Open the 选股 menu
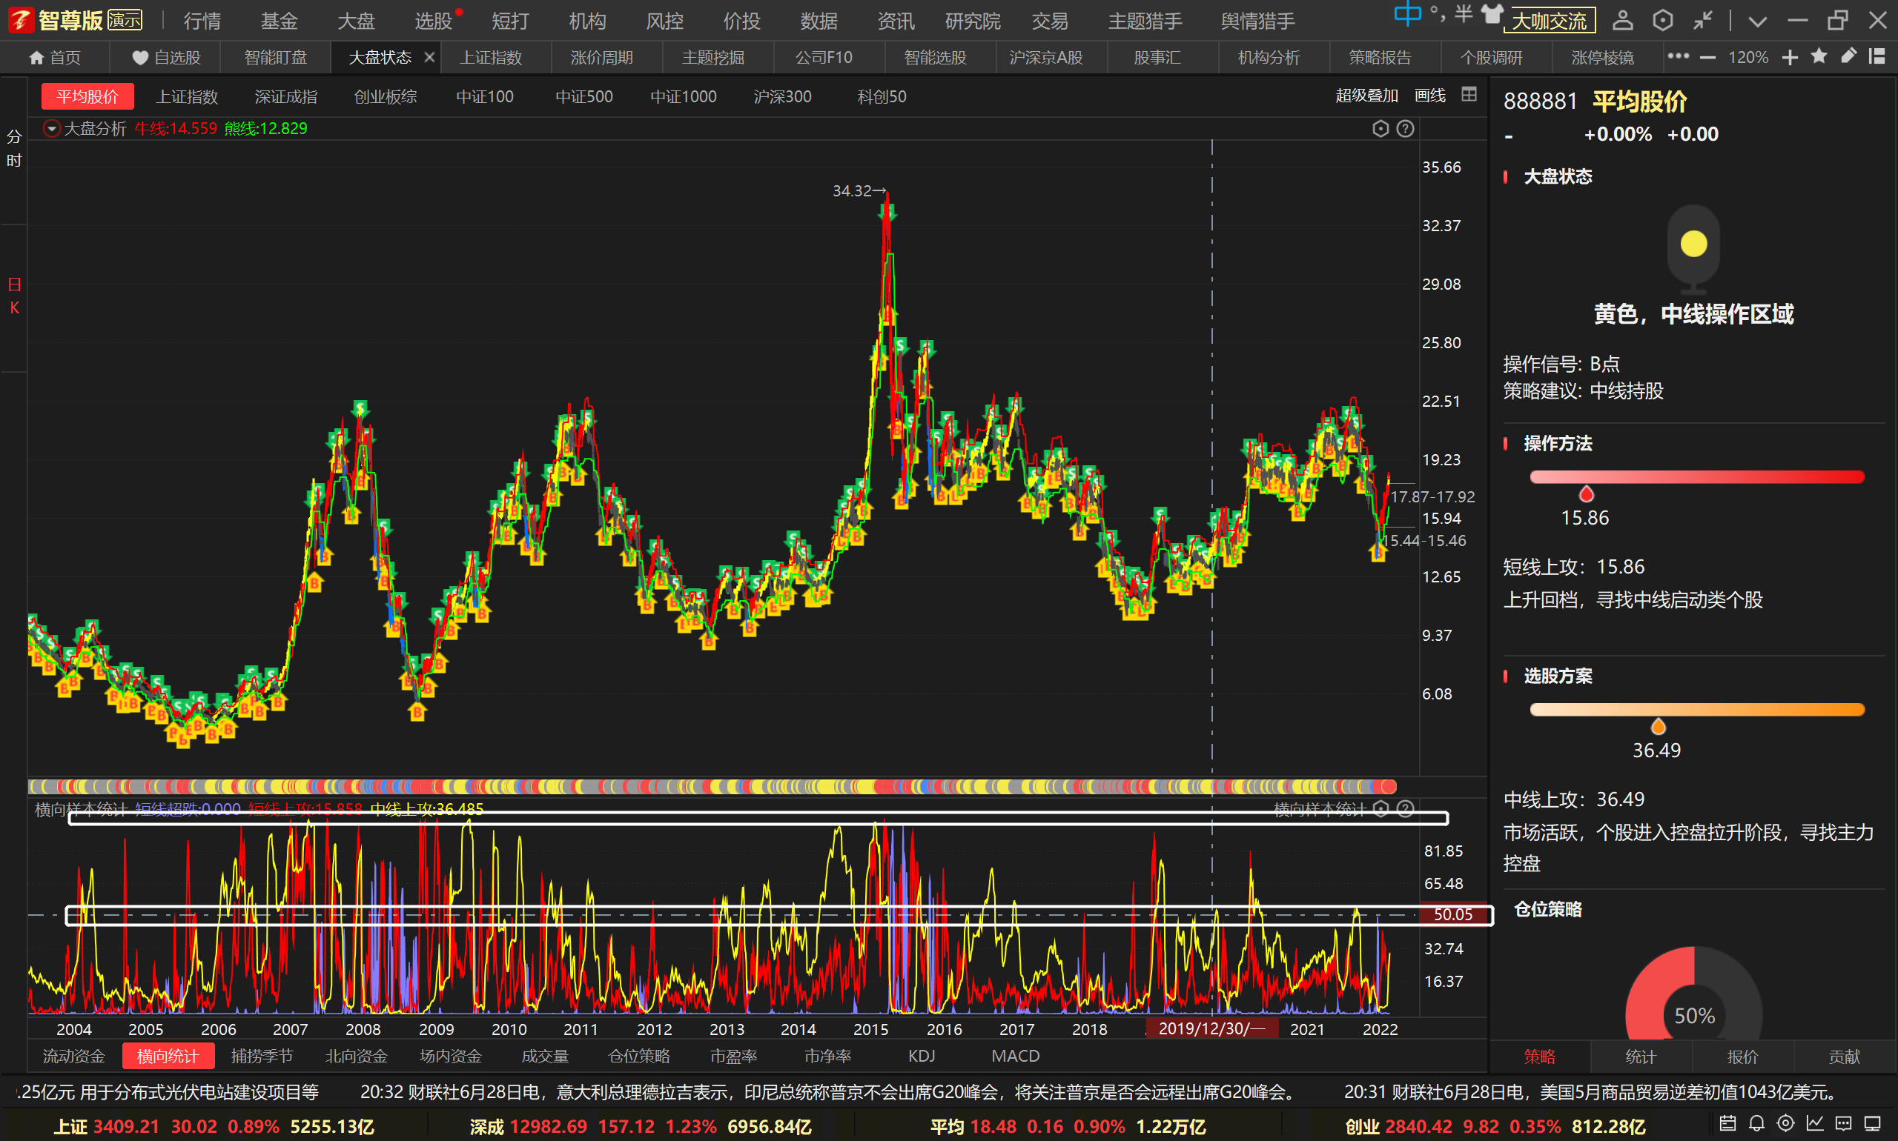The width and height of the screenshot is (1898, 1141). click(433, 21)
